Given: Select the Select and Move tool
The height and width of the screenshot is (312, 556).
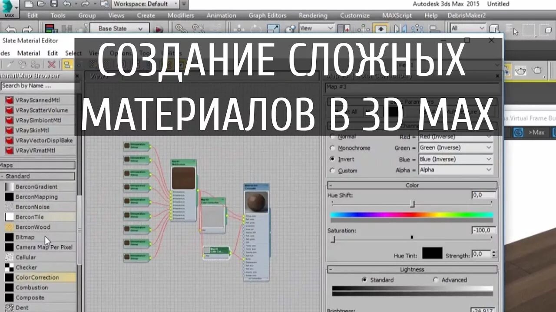Looking at the screenshot, I should [239, 29].
